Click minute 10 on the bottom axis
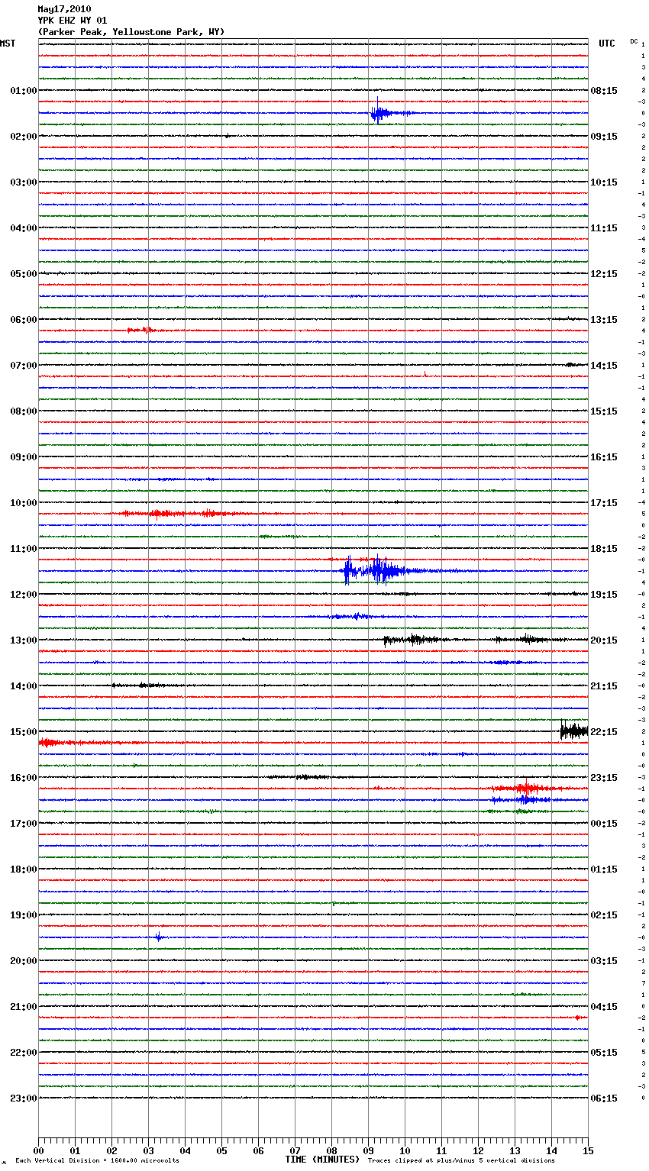 (405, 1150)
